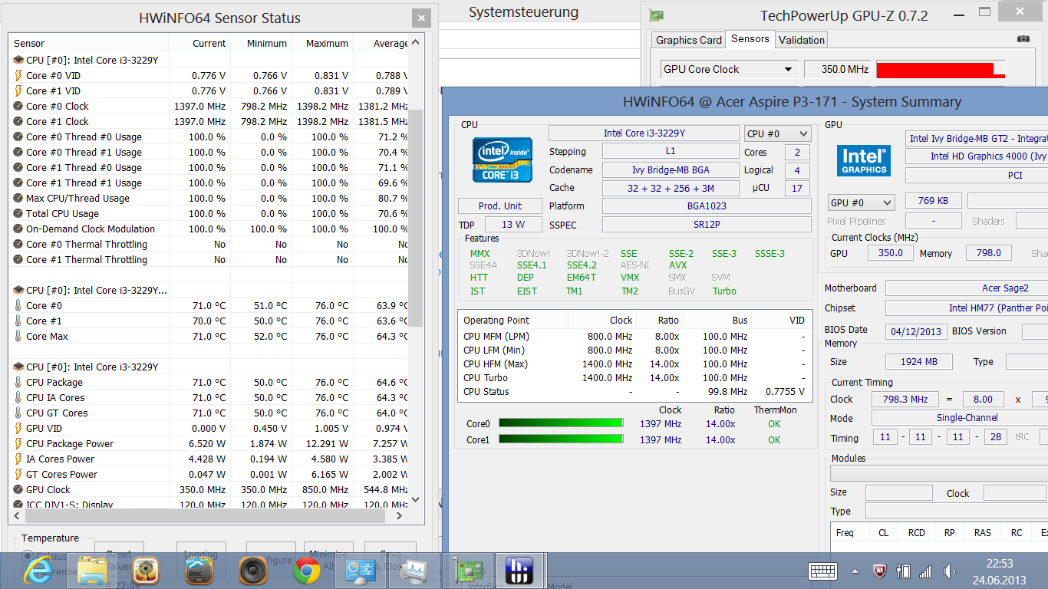Select the Max CPU/Thread Usage row
The width and height of the screenshot is (1048, 589).
point(209,198)
